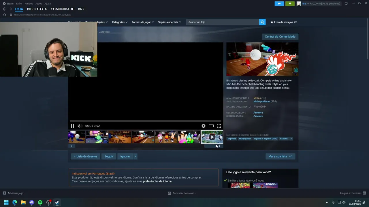369x207 pixels.
Task: Open the Exibir menu
Action: [x=19, y=3]
